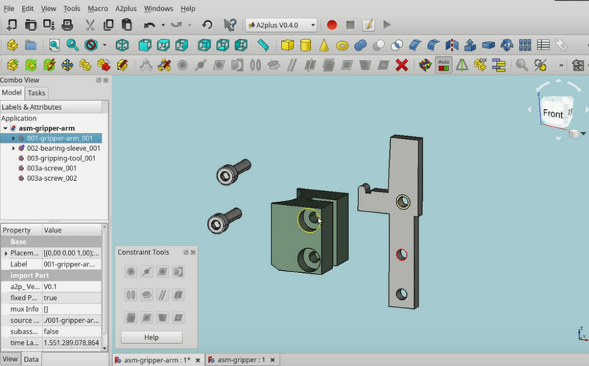The height and width of the screenshot is (366, 589).
Task: Click the Label value field
Action: pos(72,264)
